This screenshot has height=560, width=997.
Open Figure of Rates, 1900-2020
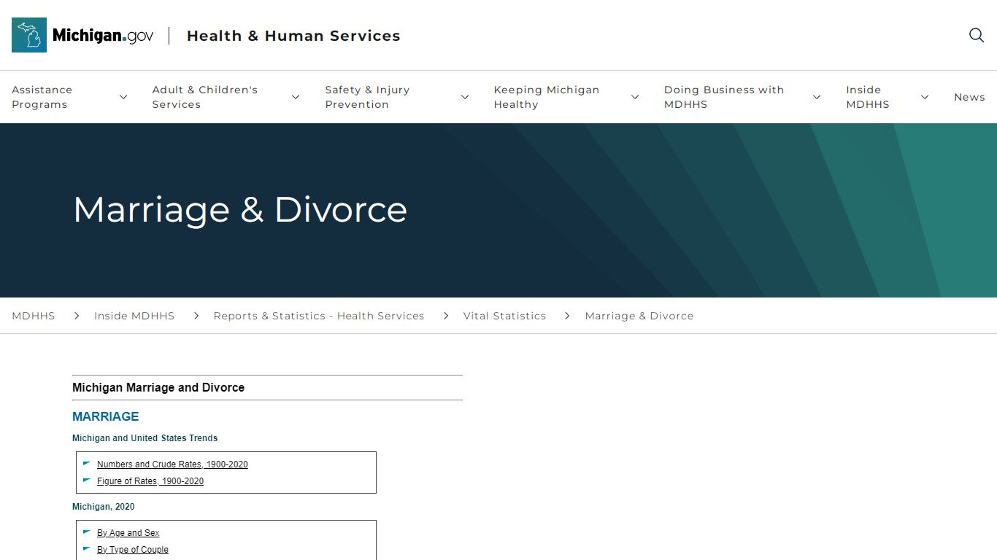[x=150, y=481]
